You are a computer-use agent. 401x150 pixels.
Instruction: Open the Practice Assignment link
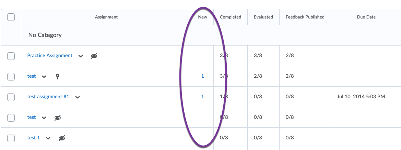click(50, 55)
